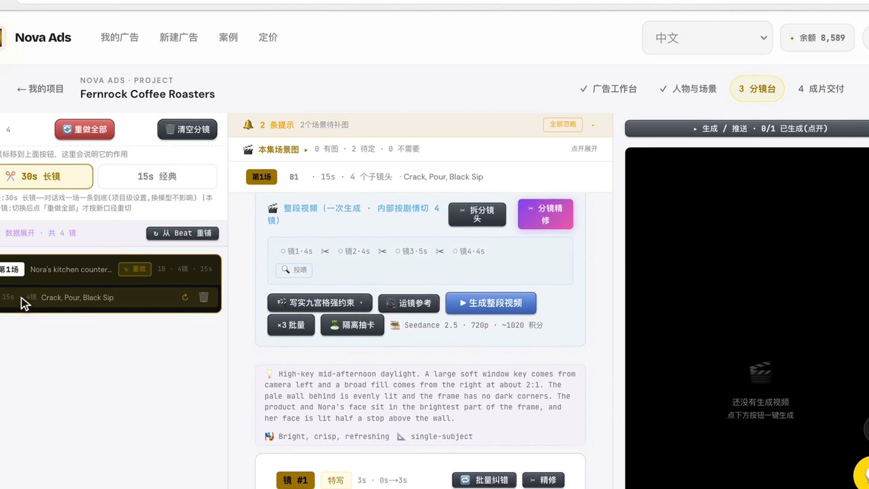Open 我的广告 in top navigation
The image size is (869, 489).
pyautogui.click(x=119, y=37)
